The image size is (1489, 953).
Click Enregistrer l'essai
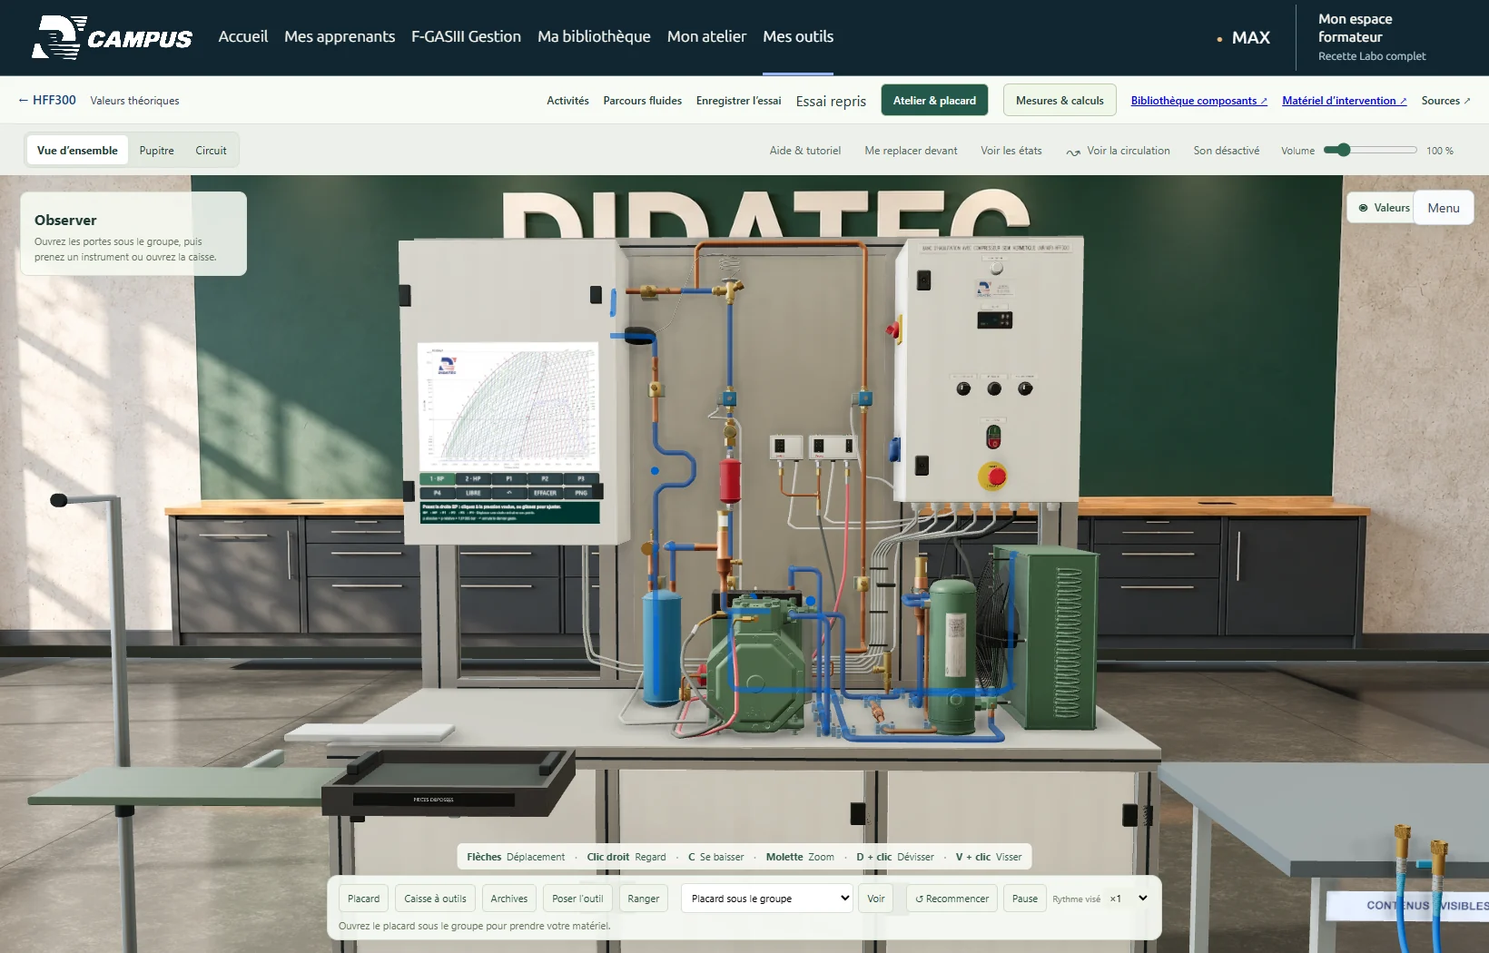[738, 101]
